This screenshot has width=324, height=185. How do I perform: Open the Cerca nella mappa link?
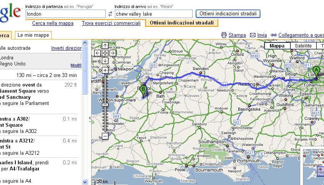[x=53, y=23]
